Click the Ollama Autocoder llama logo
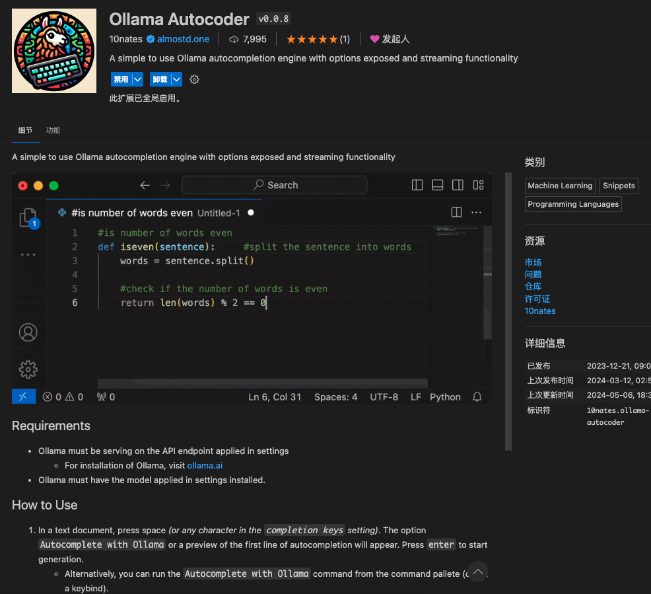 coord(54,51)
